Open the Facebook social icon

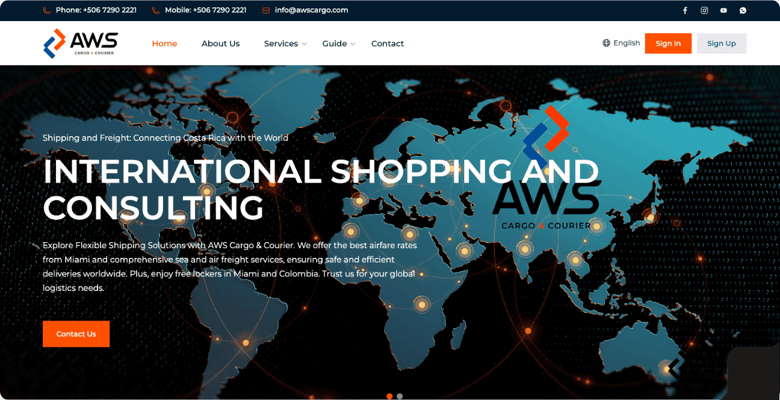point(685,10)
